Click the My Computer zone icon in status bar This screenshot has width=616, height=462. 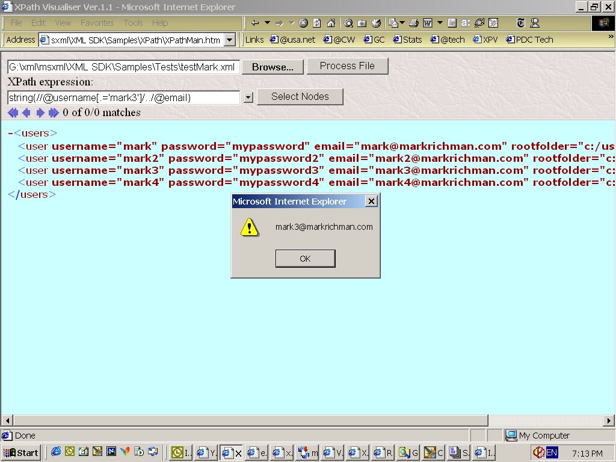[x=511, y=436]
